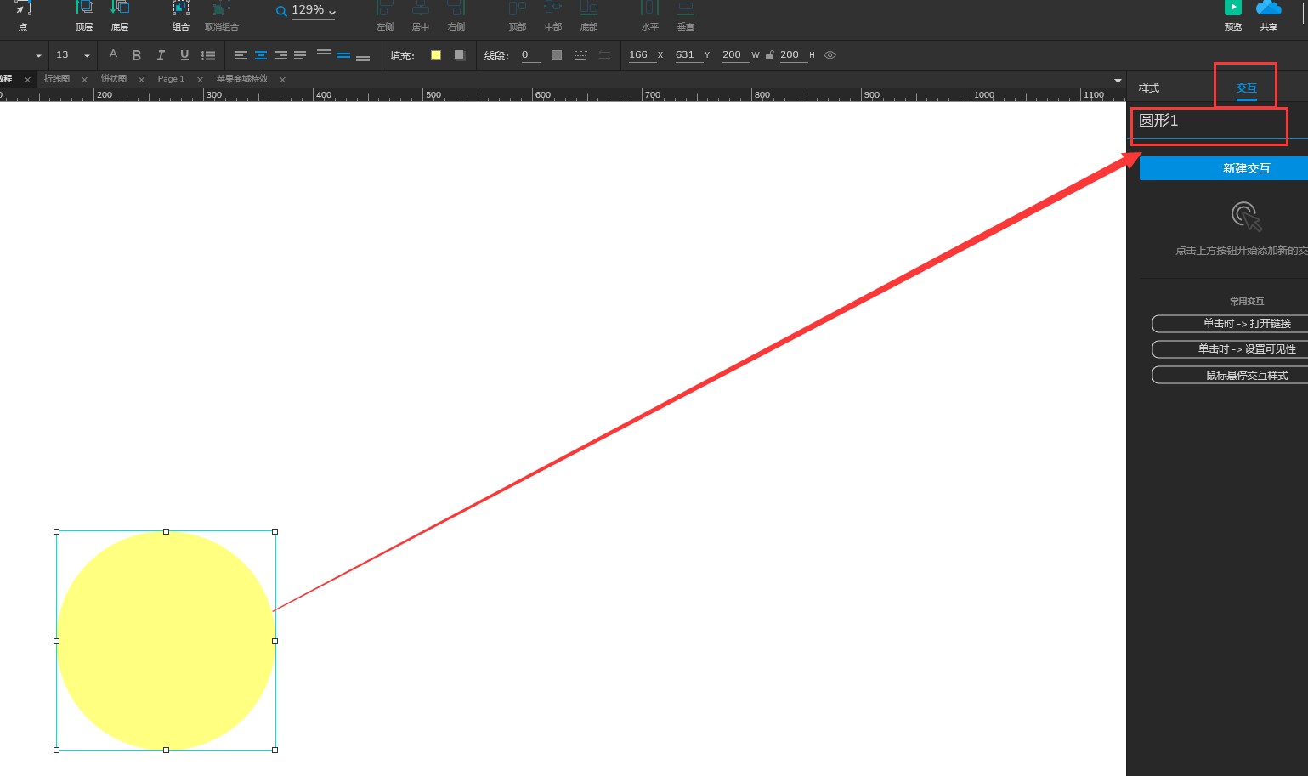1308x776 pixels.
Task: Select middle vertical text alignment
Action: point(343,55)
